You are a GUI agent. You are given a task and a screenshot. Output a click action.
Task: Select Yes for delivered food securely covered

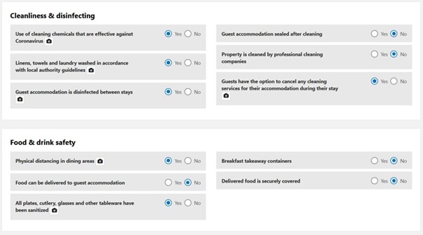[x=374, y=181]
